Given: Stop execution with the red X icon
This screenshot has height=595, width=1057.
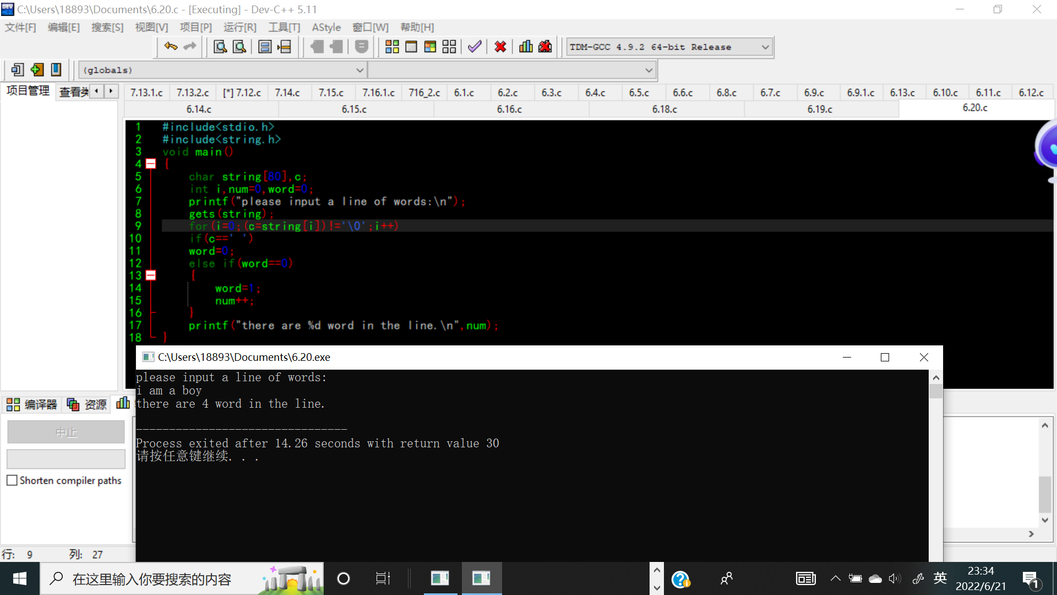Looking at the screenshot, I should click(500, 47).
